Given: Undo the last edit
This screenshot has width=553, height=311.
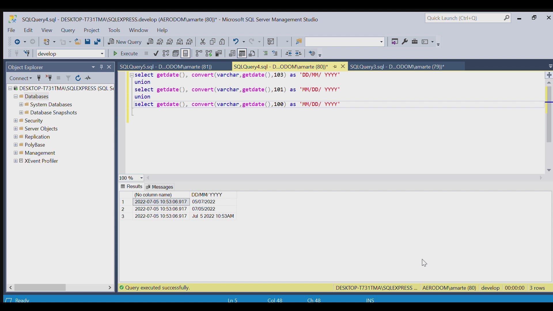Looking at the screenshot, I should (236, 42).
